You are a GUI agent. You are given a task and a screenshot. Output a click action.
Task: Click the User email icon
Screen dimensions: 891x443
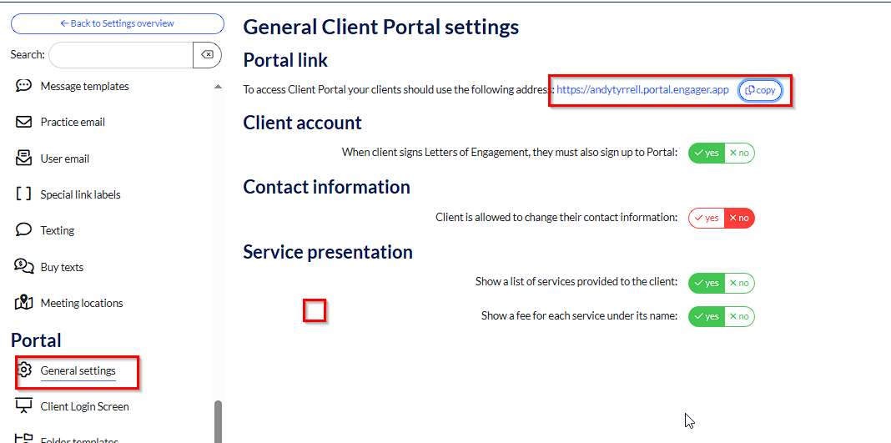(23, 159)
